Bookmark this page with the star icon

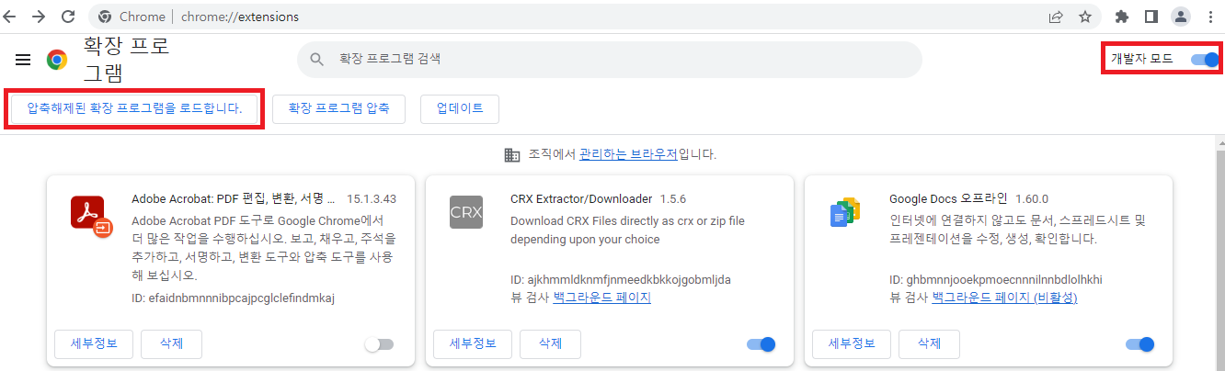(1085, 17)
